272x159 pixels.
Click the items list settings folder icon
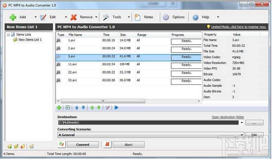point(31,146)
